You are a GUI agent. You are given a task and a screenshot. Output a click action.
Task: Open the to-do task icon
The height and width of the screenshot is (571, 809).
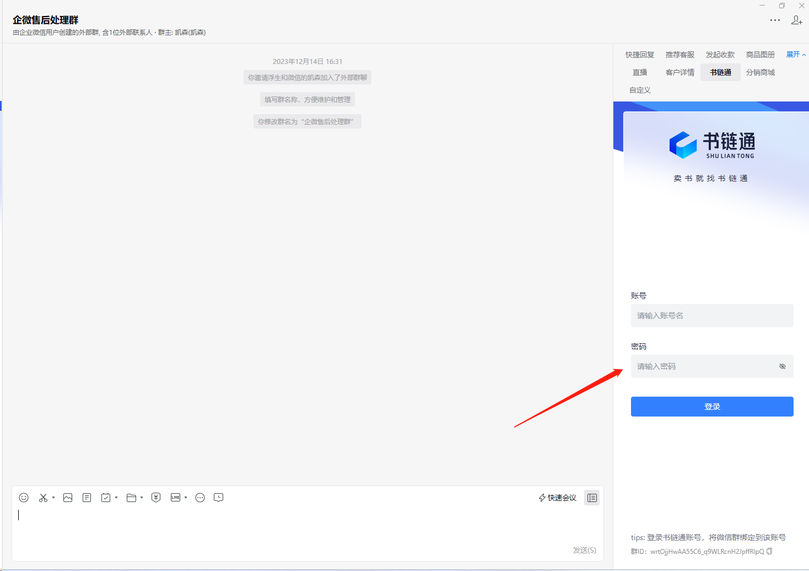click(x=106, y=498)
